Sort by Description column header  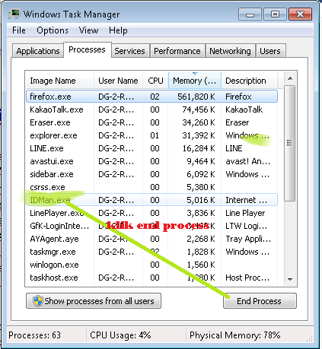click(x=249, y=81)
